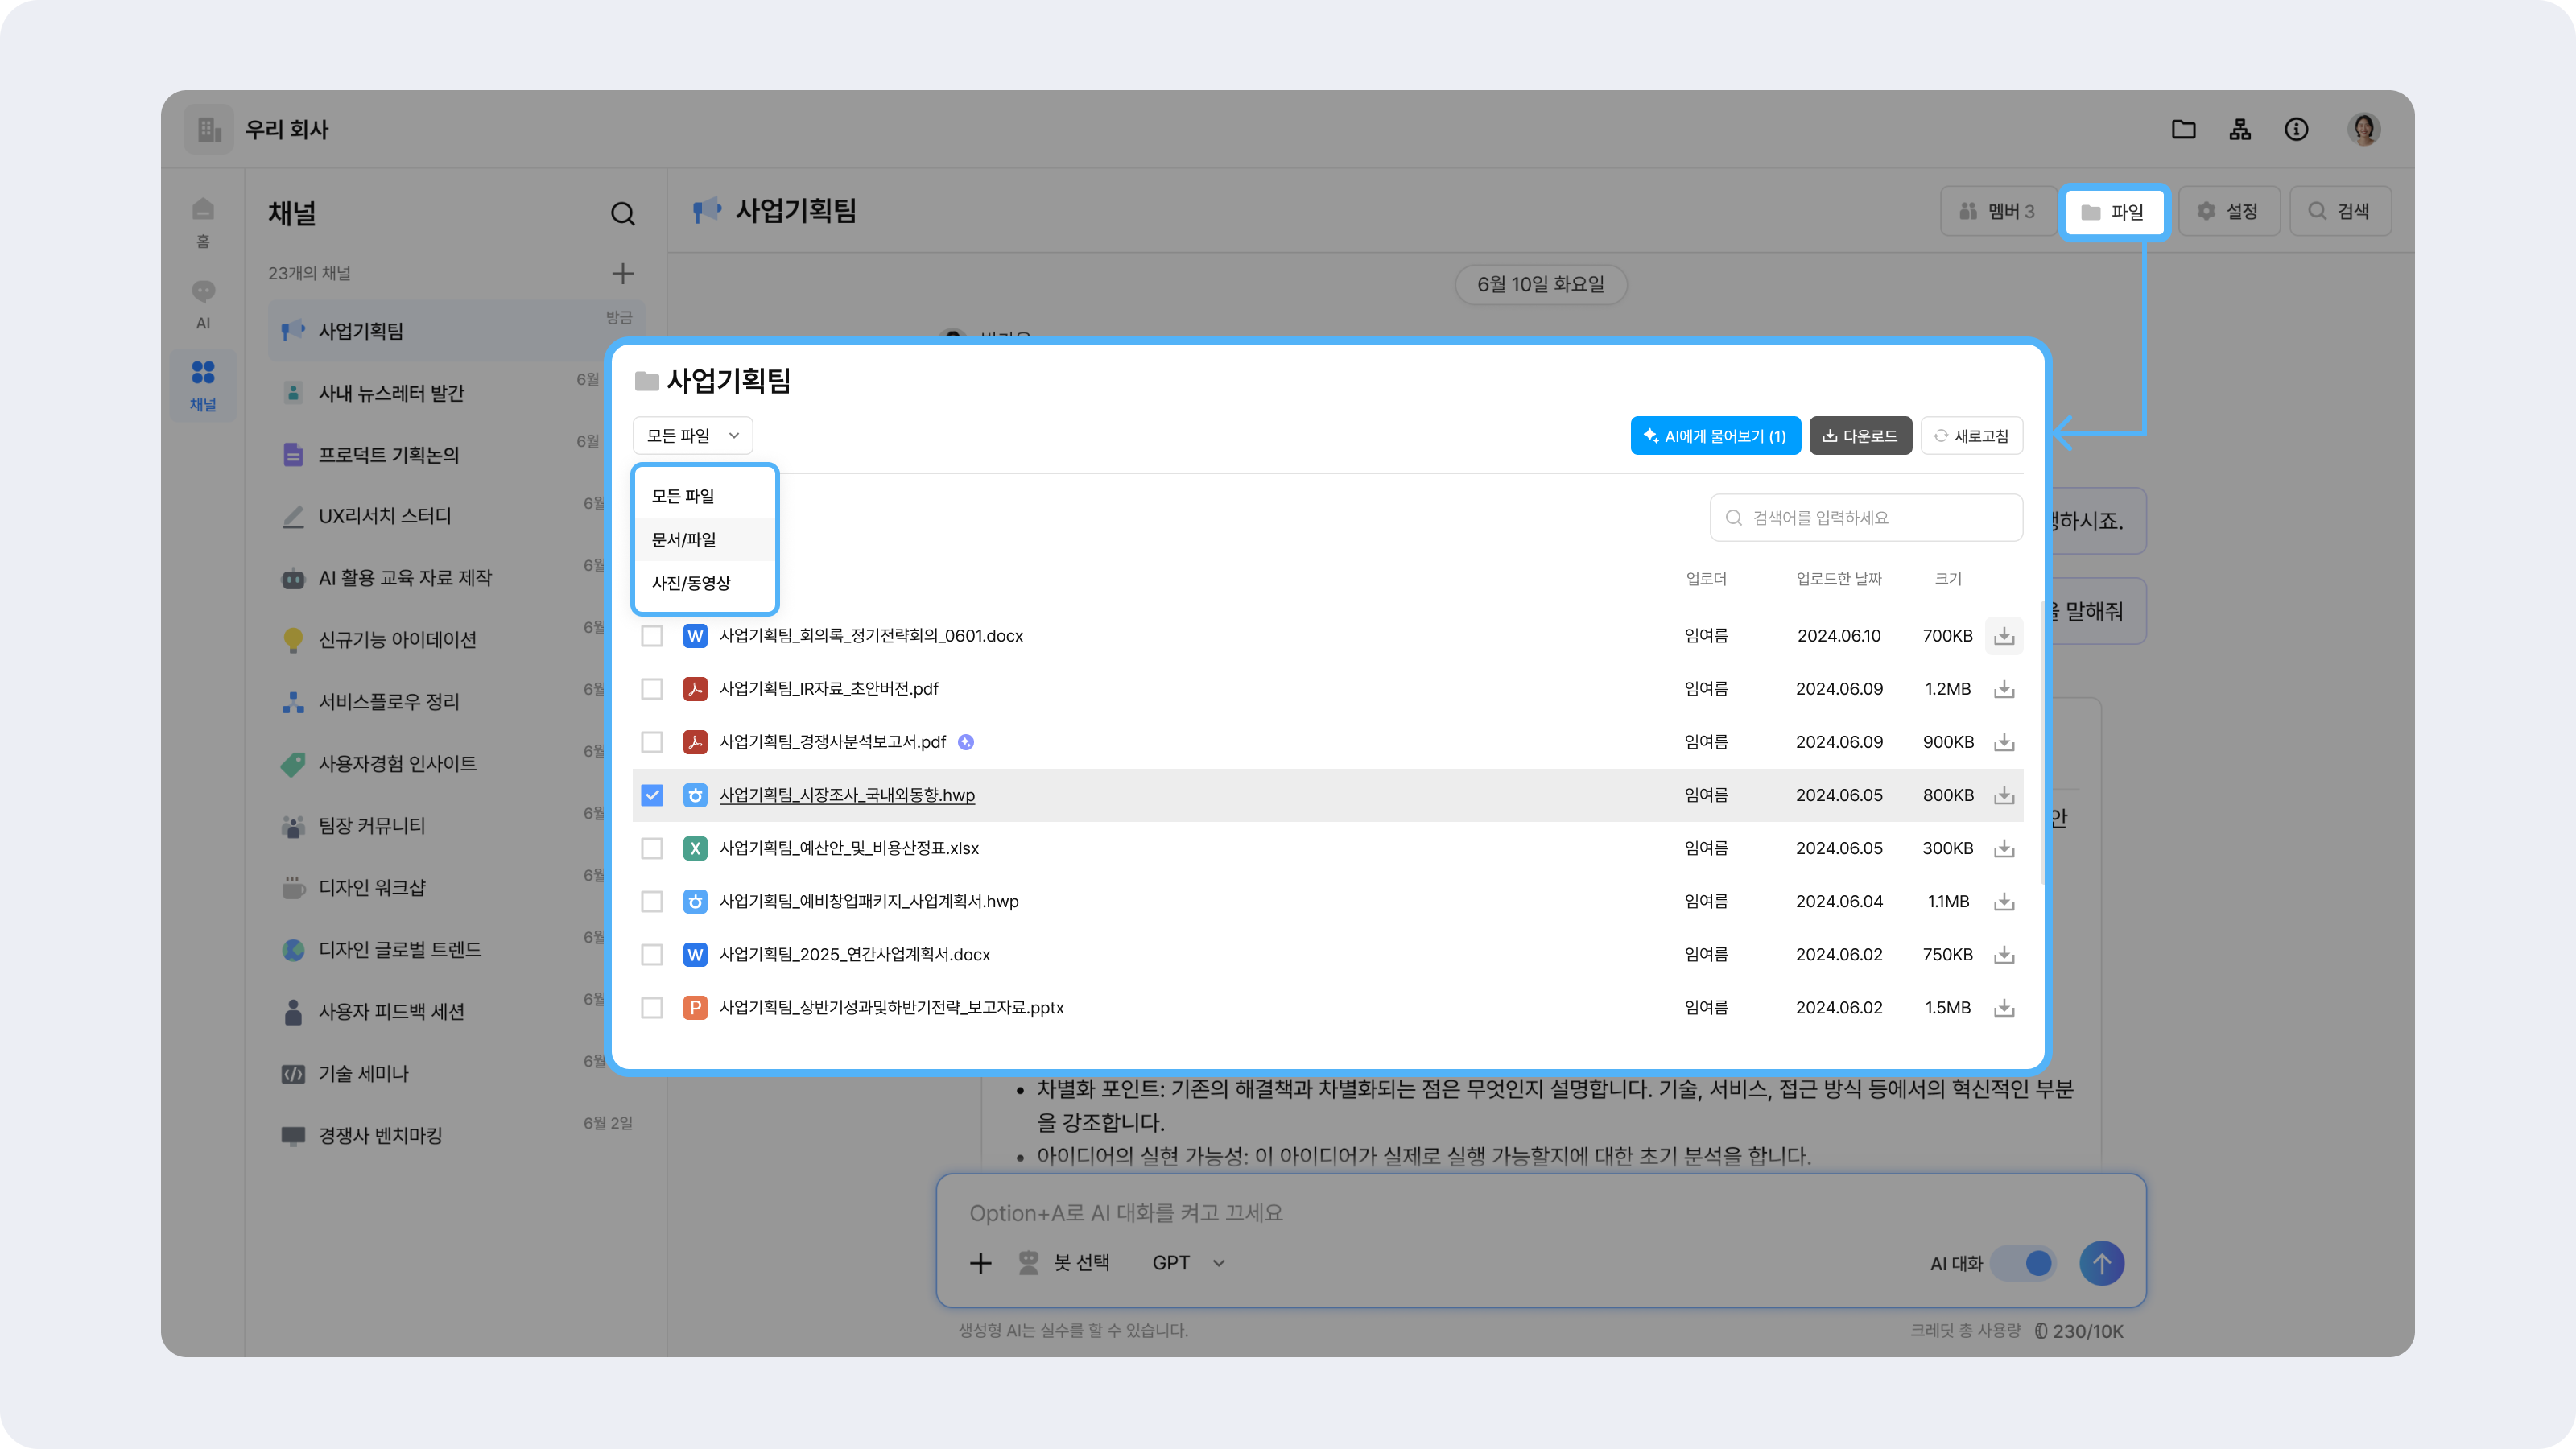The height and width of the screenshot is (1449, 2576).
Task: Click the 다운로드 button
Action: point(1860,435)
